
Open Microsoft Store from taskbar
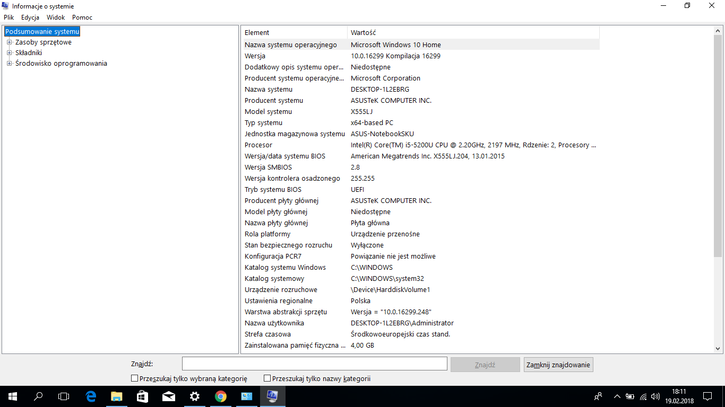coord(143,396)
